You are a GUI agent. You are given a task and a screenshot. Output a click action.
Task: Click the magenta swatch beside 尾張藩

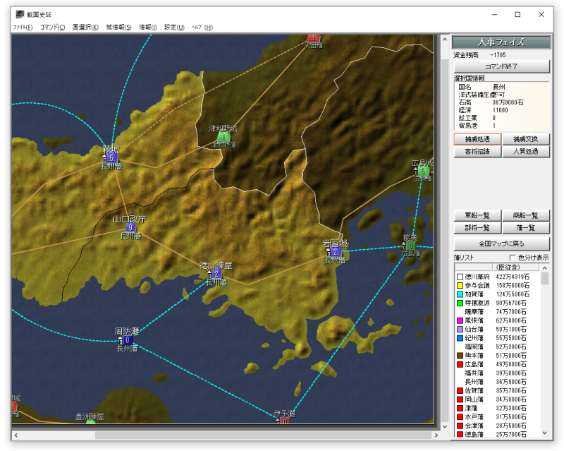tap(460, 320)
